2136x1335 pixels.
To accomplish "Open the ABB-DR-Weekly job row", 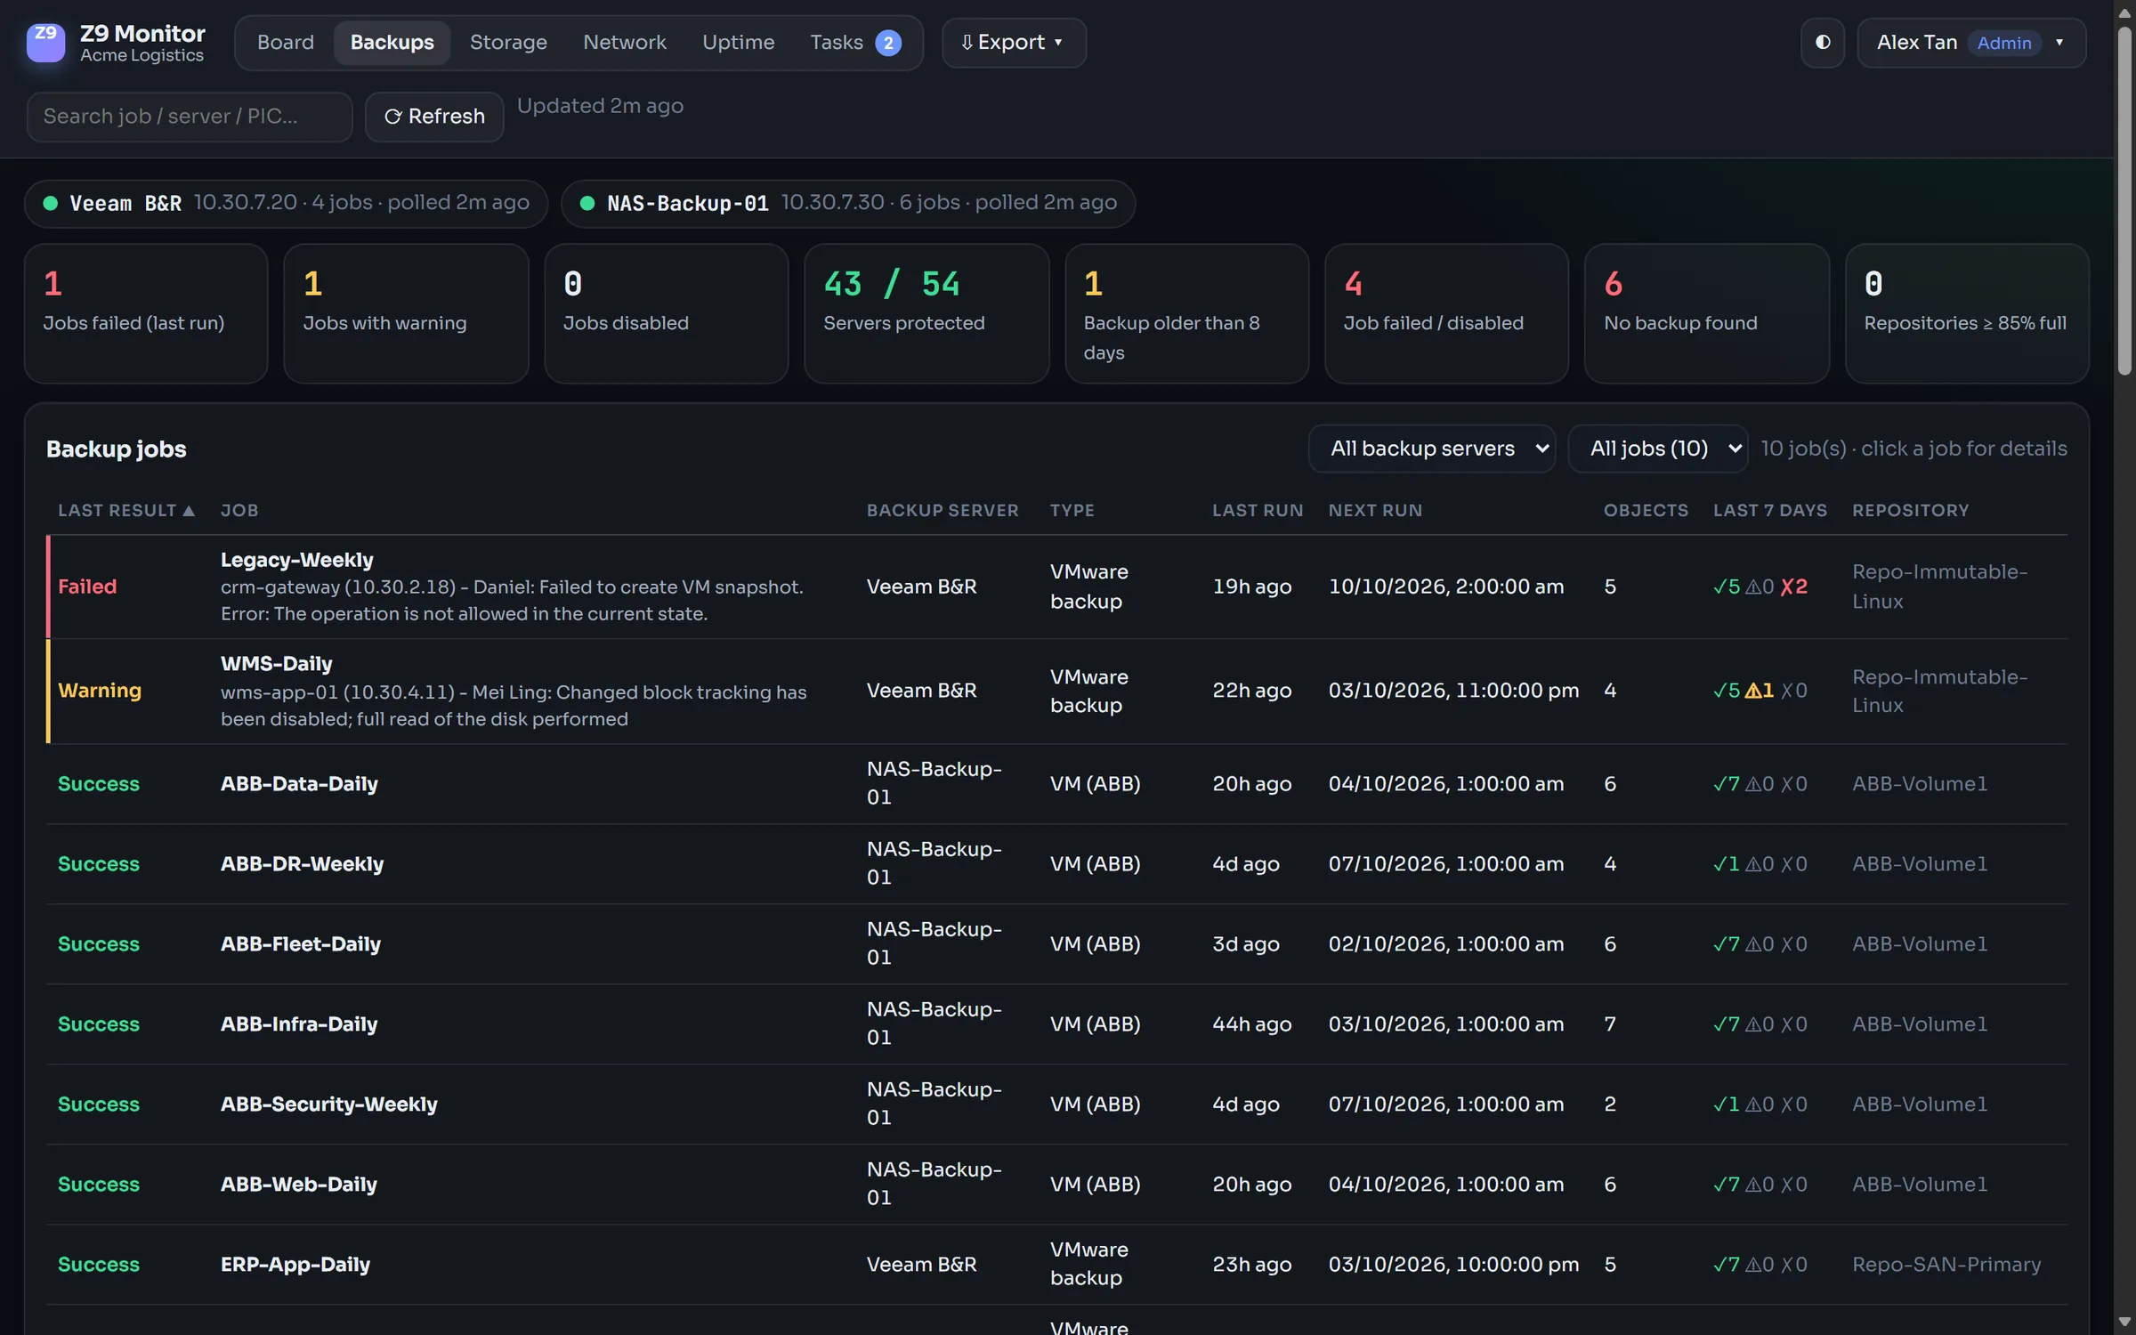I will [x=1056, y=864].
